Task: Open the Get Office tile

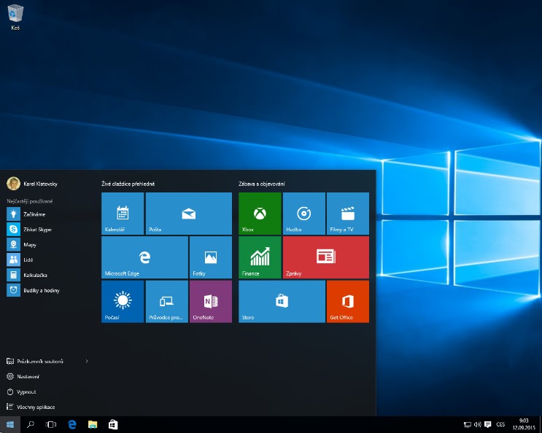Action: point(348,302)
